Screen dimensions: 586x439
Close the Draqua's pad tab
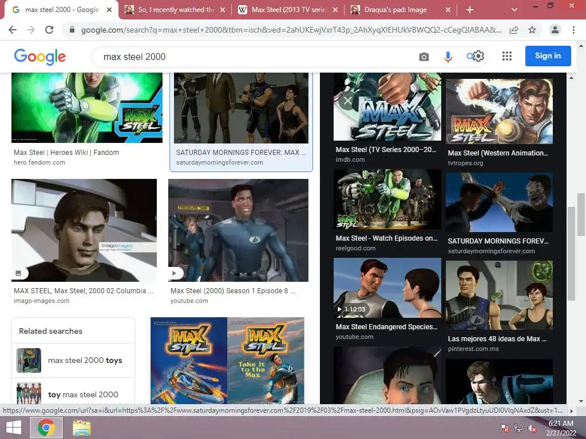coord(448,10)
